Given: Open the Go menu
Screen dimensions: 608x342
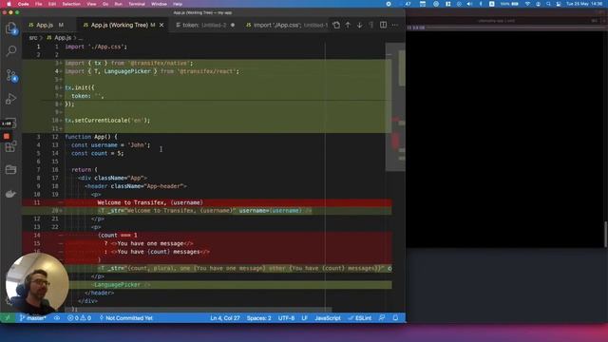Looking at the screenshot, I should [x=105, y=4].
